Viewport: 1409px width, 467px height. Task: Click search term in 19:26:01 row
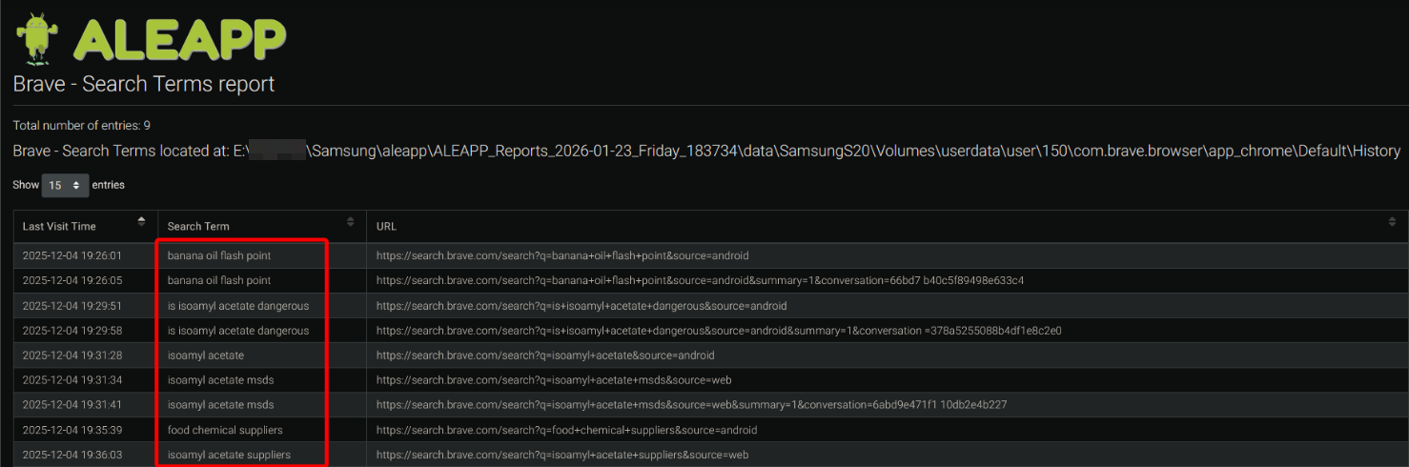219,255
